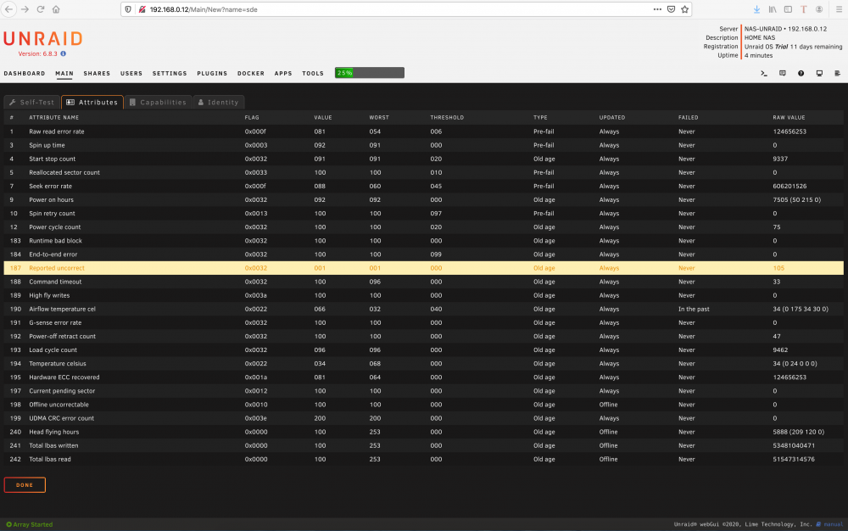Click the Seek error rate attribute
The height and width of the screenshot is (531, 848).
point(50,186)
